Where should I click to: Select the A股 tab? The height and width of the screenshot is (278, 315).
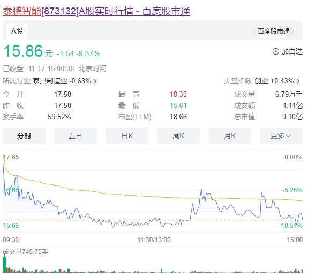(x=17, y=31)
